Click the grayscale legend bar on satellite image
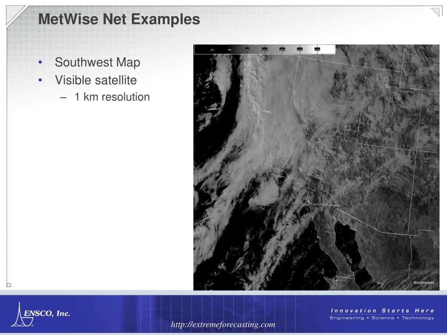Viewport: 447px width, 335px height. tap(265, 49)
